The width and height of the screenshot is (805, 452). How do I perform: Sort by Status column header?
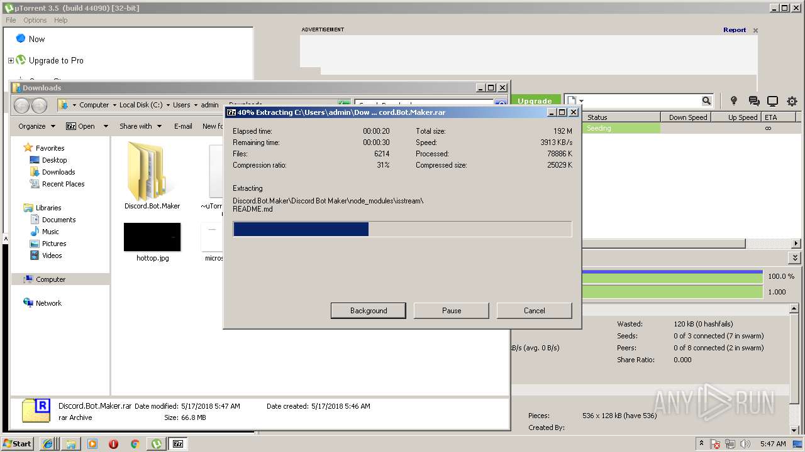point(621,117)
